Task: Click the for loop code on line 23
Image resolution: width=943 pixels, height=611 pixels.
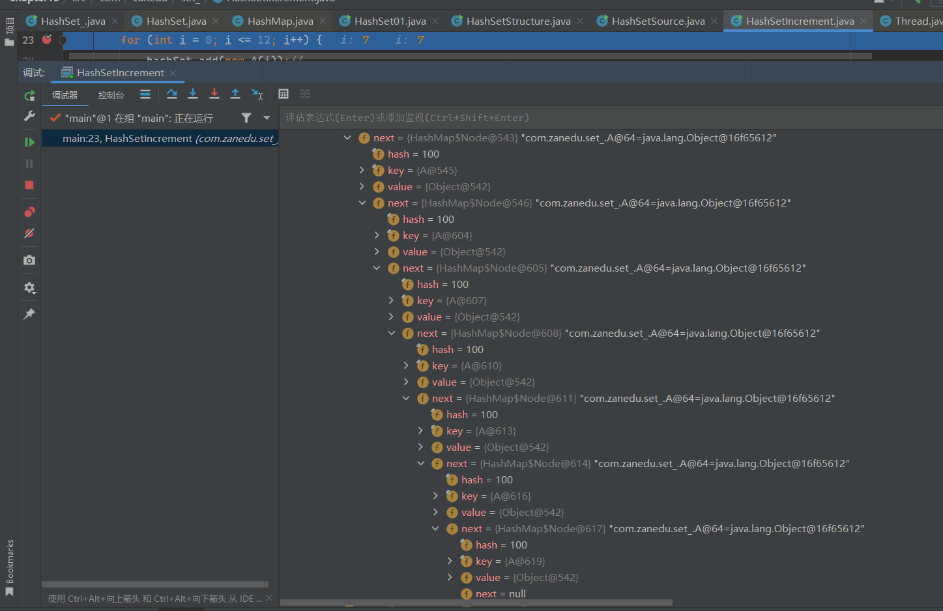Action: 221,40
